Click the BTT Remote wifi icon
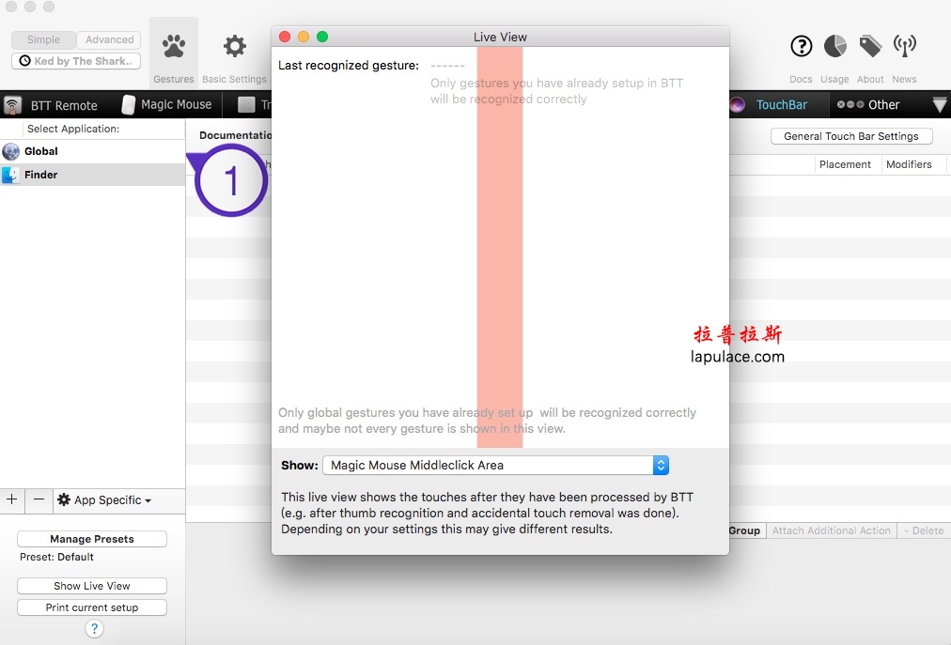The image size is (951, 645). [x=12, y=105]
